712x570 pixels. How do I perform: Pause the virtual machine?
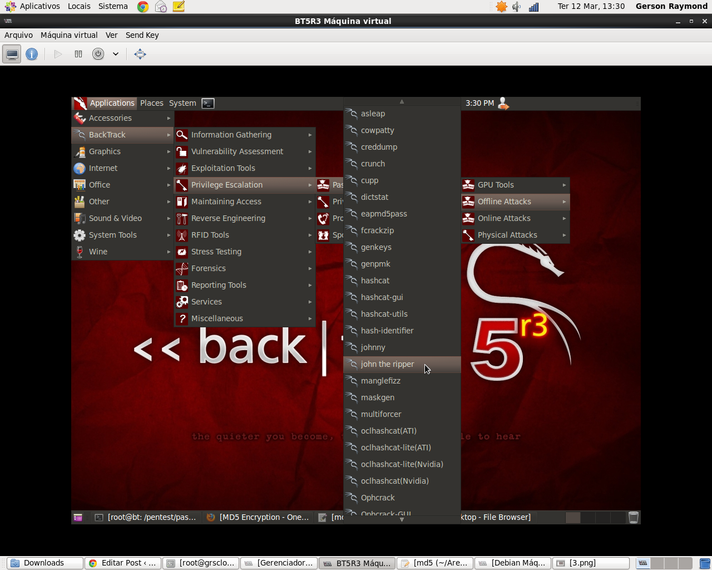pyautogui.click(x=78, y=54)
